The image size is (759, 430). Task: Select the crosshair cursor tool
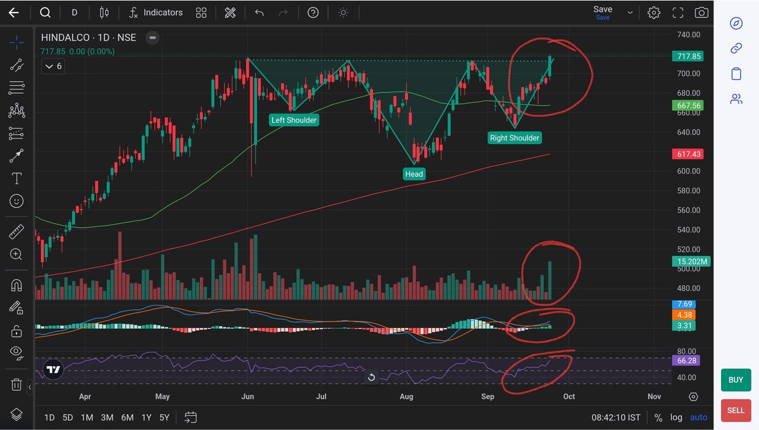click(x=16, y=42)
